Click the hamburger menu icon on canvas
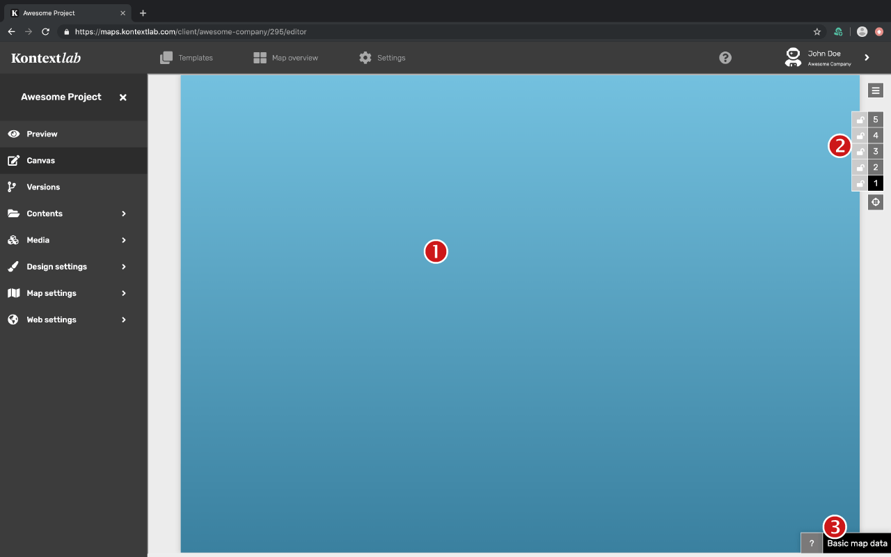The height and width of the screenshot is (557, 891). [876, 90]
